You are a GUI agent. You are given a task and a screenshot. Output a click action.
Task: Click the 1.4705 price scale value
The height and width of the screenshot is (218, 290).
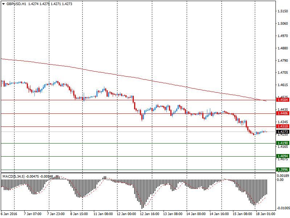[x=283, y=72]
